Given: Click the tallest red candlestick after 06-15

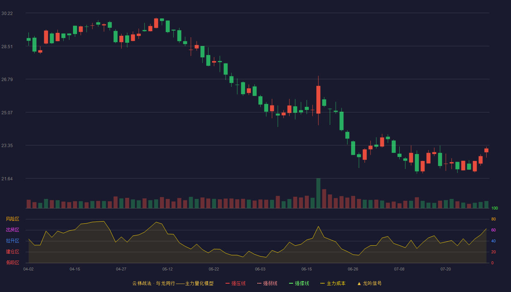Looking at the screenshot, I should tap(318, 100).
